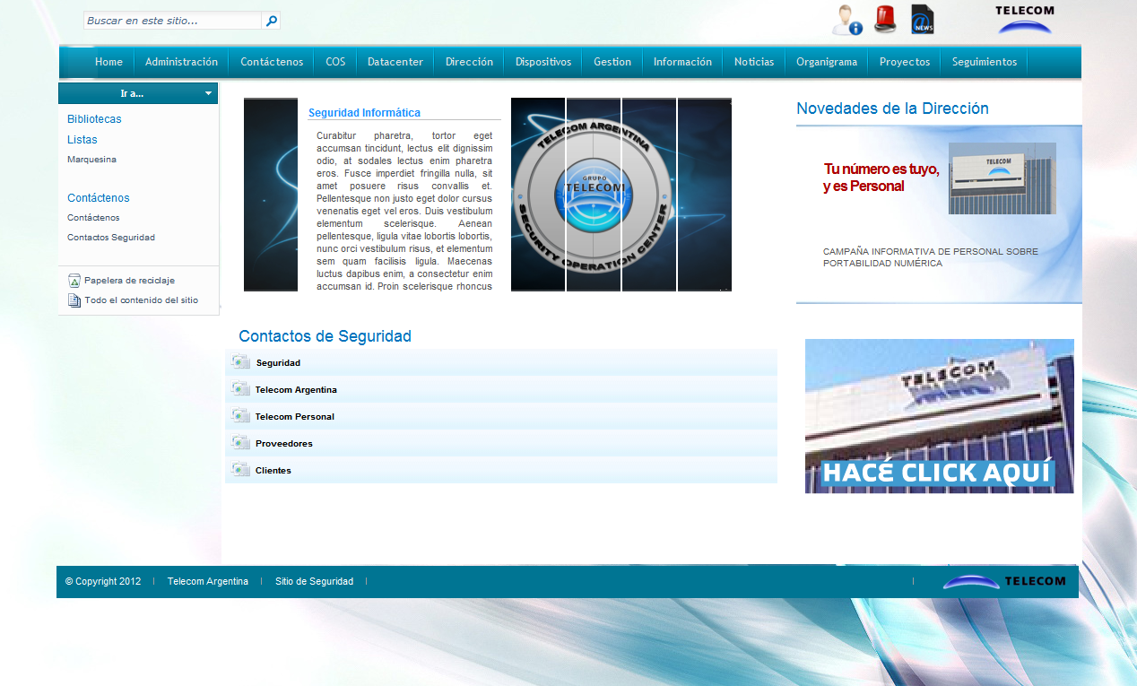This screenshot has width=1137, height=686.
Task: Click the Contáctenos sidebar heading
Action: [99, 198]
